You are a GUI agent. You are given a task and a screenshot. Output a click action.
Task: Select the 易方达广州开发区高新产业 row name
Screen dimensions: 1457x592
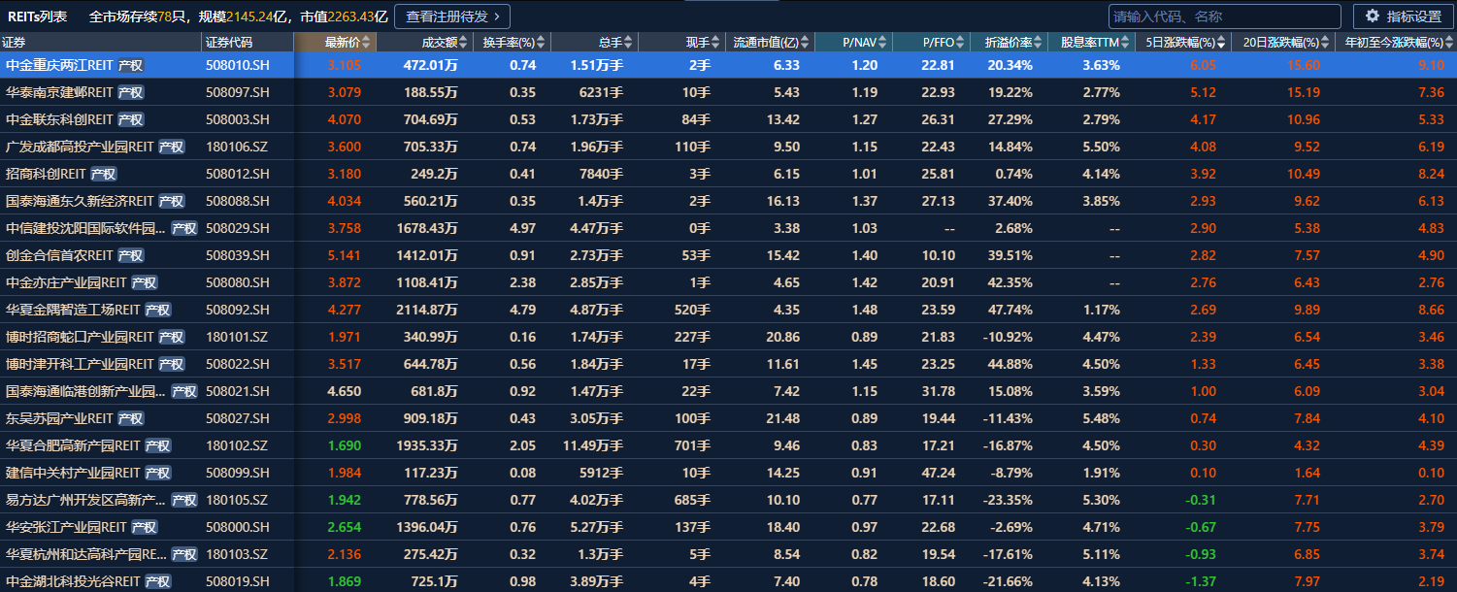[x=85, y=500]
